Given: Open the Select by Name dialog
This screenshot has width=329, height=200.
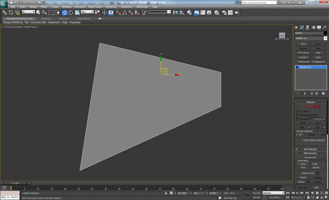Looking at the screenshot, I should click(44, 12).
